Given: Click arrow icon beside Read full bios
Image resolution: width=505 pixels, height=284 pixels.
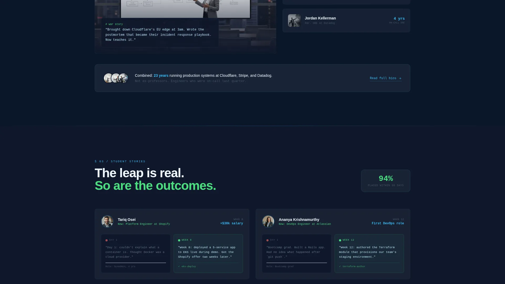Looking at the screenshot, I should 400,78.
